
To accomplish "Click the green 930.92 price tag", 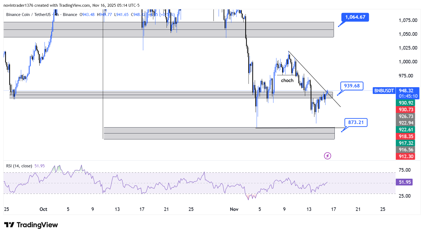I will pyautogui.click(x=406, y=103).
